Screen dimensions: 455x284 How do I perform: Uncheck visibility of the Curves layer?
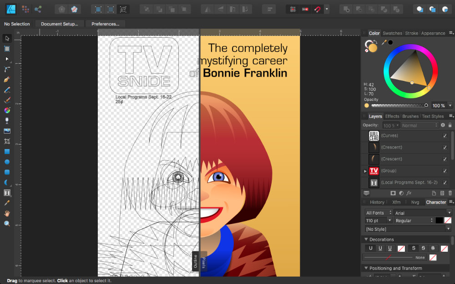[x=445, y=135]
